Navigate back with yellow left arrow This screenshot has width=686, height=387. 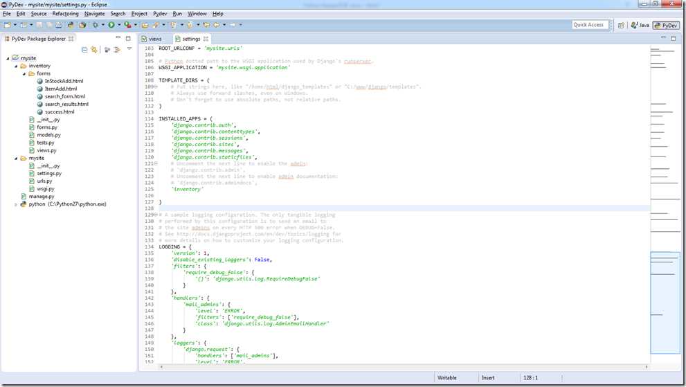(x=217, y=25)
